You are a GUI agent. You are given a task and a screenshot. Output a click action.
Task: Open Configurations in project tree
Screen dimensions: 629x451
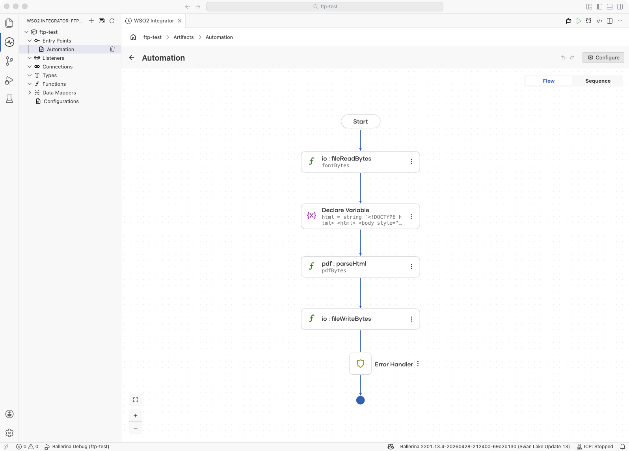(x=61, y=101)
